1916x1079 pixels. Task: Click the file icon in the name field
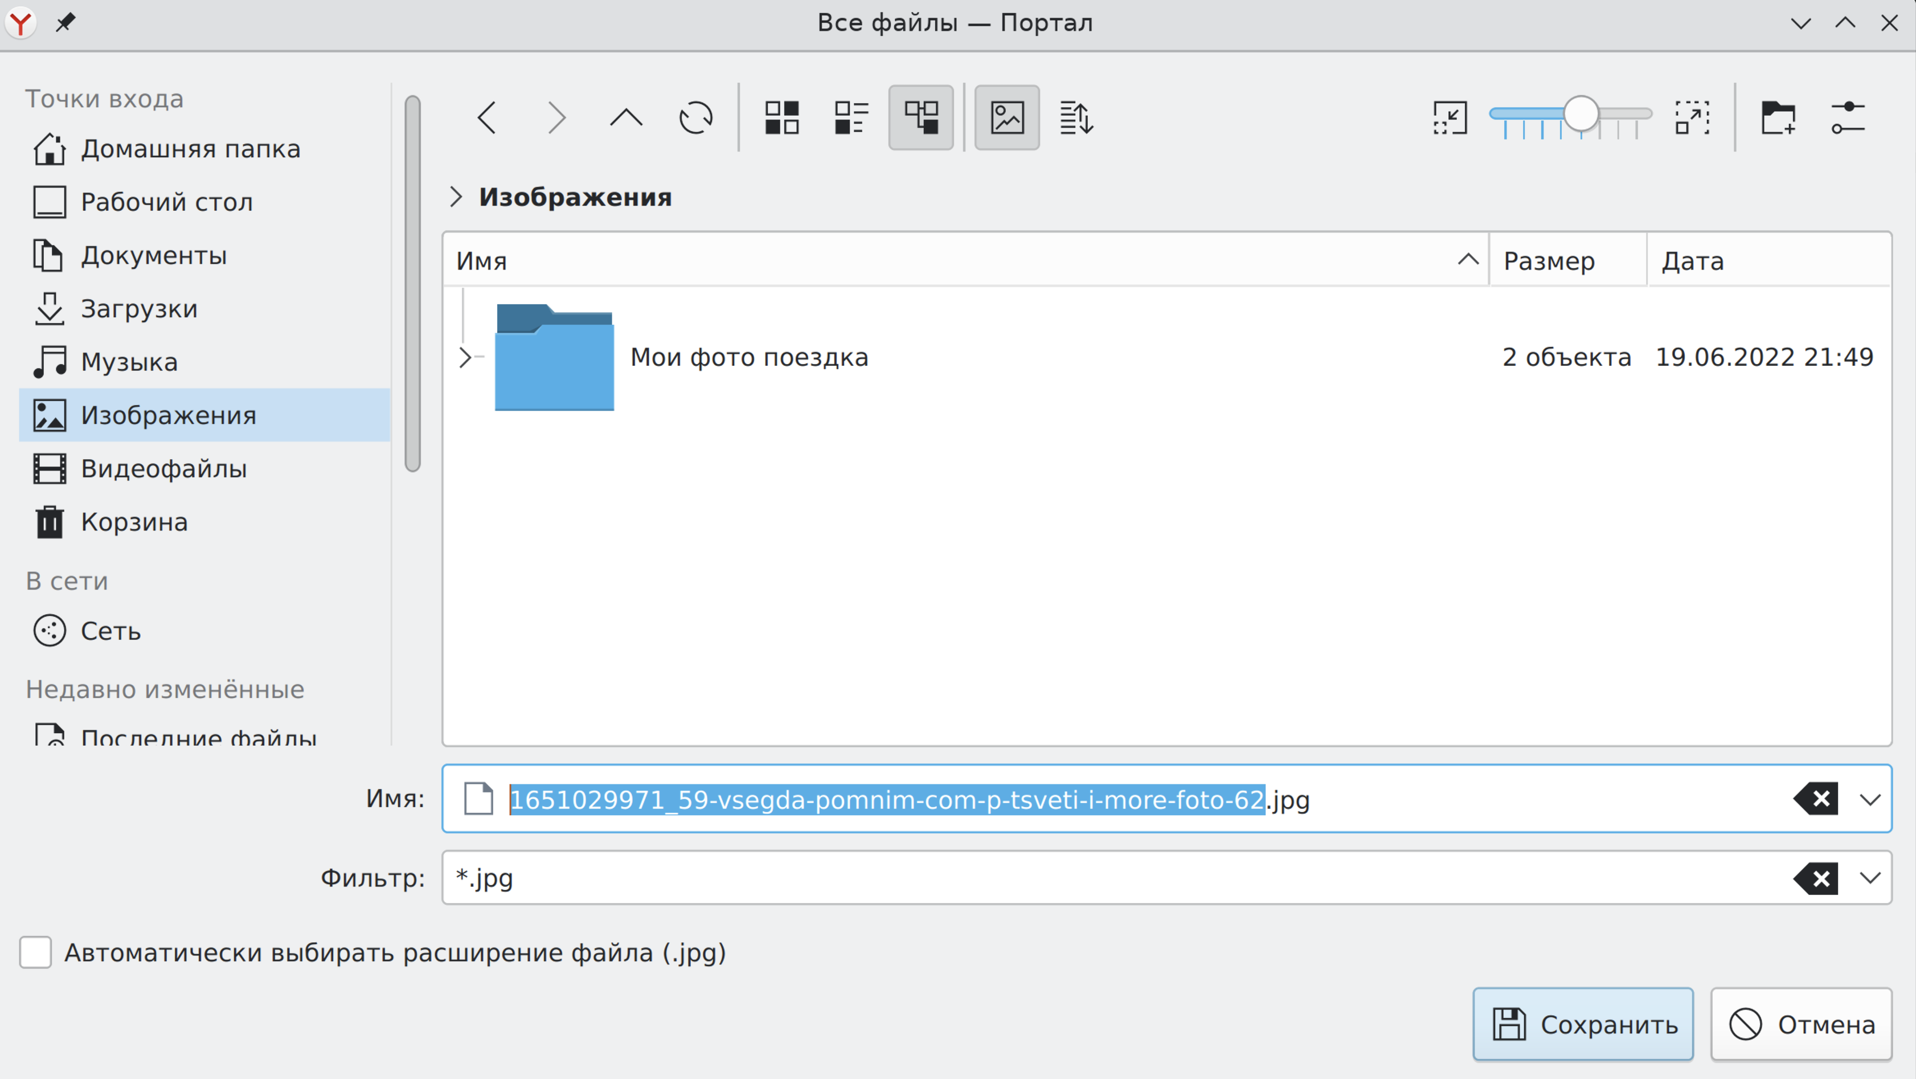point(478,799)
